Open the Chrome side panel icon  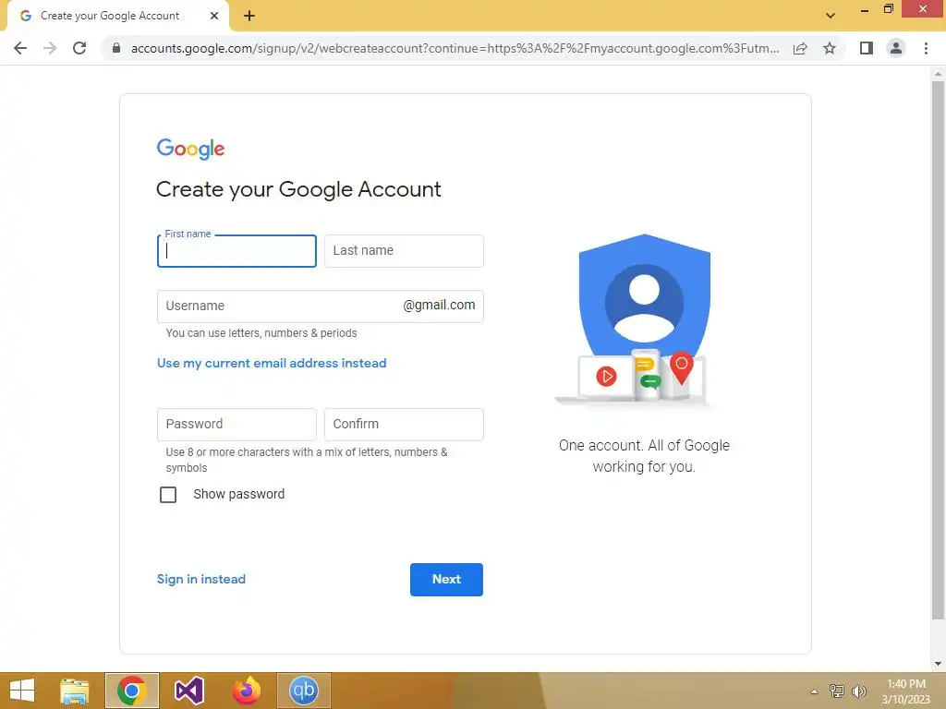pos(867,48)
